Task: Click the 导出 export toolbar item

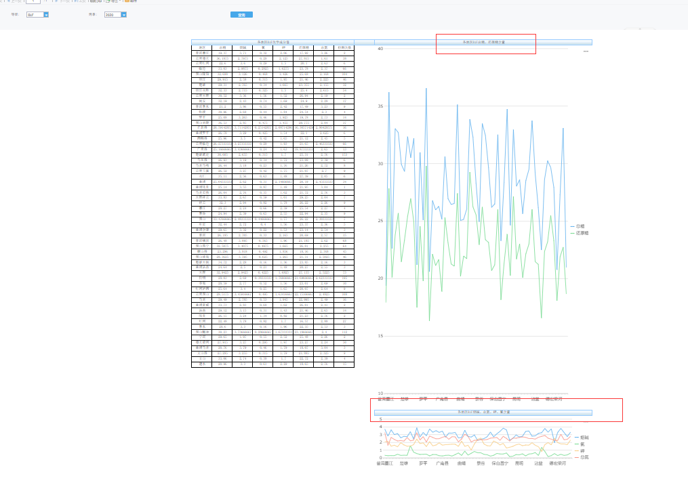Action: tap(113, 1)
